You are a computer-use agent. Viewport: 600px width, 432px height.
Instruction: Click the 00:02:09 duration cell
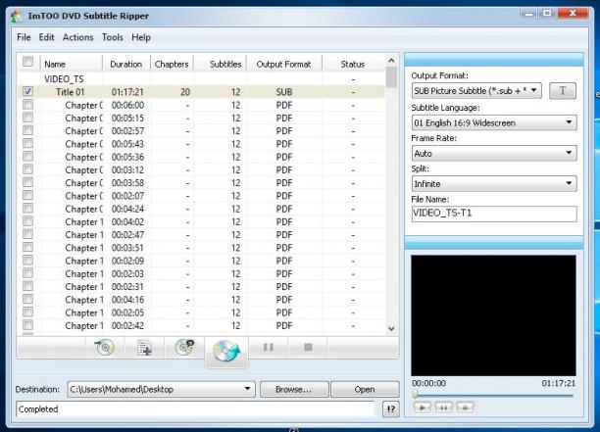coord(127,261)
